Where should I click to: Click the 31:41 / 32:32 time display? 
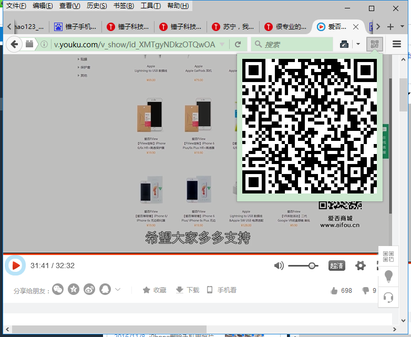pyautogui.click(x=53, y=265)
